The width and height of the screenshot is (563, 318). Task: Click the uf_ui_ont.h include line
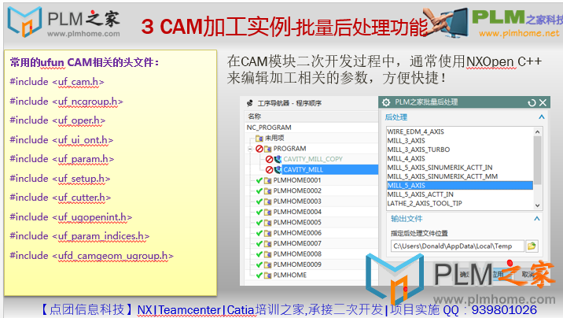[x=61, y=140]
